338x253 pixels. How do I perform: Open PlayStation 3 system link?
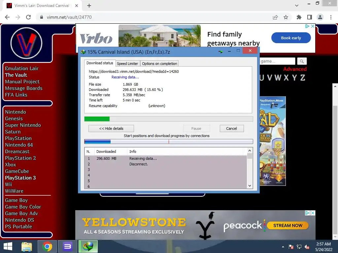click(x=20, y=178)
